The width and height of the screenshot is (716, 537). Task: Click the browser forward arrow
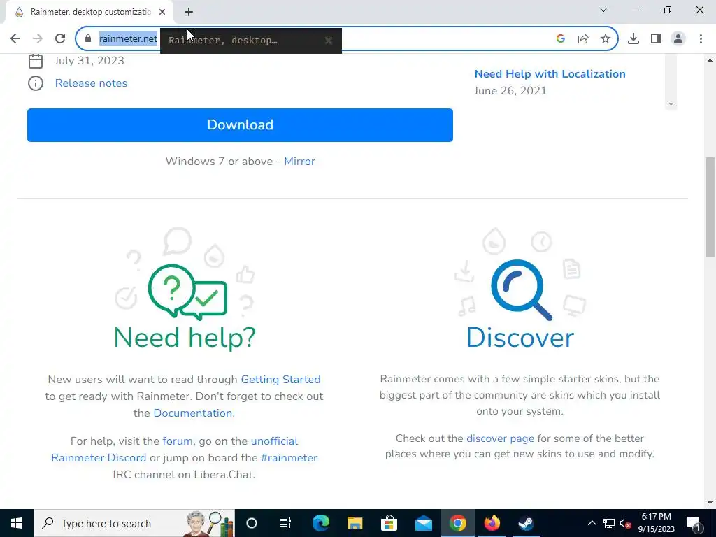coord(38,39)
